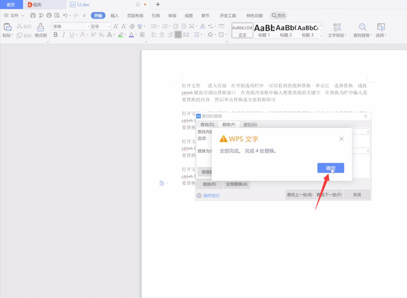This screenshot has width=407, height=298.
Task: Open the 插入 ribbon tab
Action: coord(114,15)
